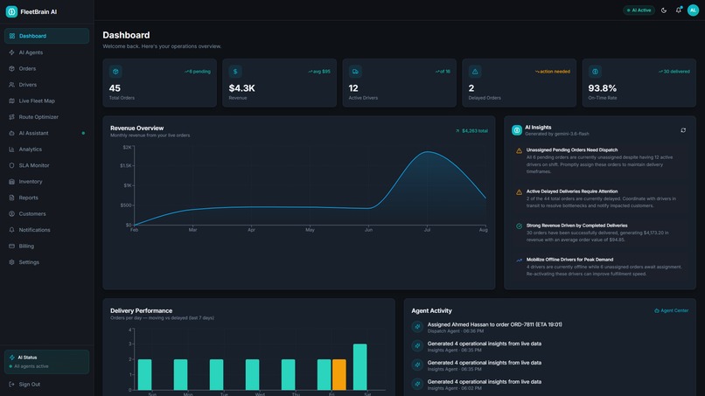Click the insights entry timestamped 06:02 PM

[485, 385]
